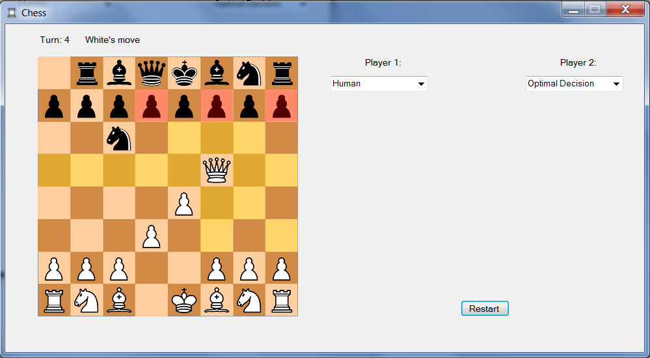Click the black king on e8

tap(184, 73)
